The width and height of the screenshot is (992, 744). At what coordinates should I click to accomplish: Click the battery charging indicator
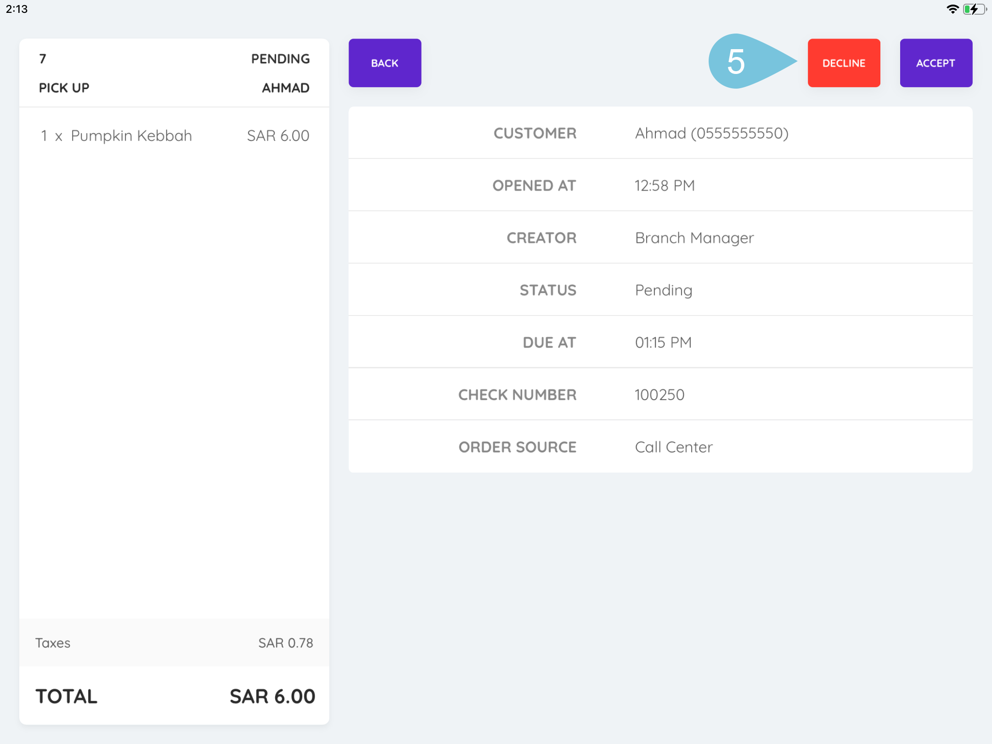pos(975,8)
